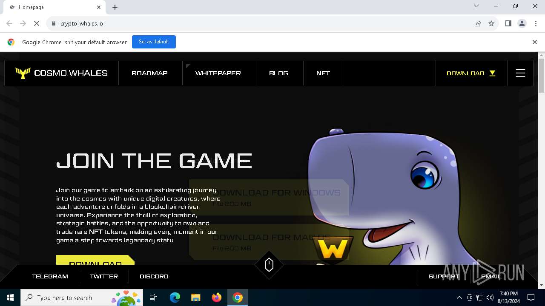Close the Homepage tab

tap(99, 7)
